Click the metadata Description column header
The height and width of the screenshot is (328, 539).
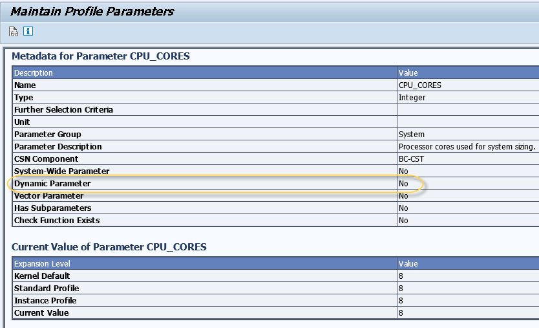click(x=34, y=73)
